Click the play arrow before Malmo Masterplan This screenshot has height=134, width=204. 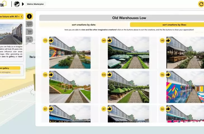[x=23, y=4]
